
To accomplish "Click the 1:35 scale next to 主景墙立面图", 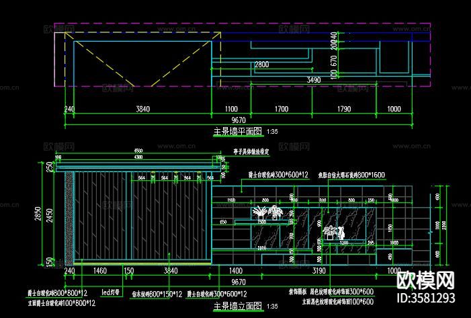I will [x=272, y=307].
